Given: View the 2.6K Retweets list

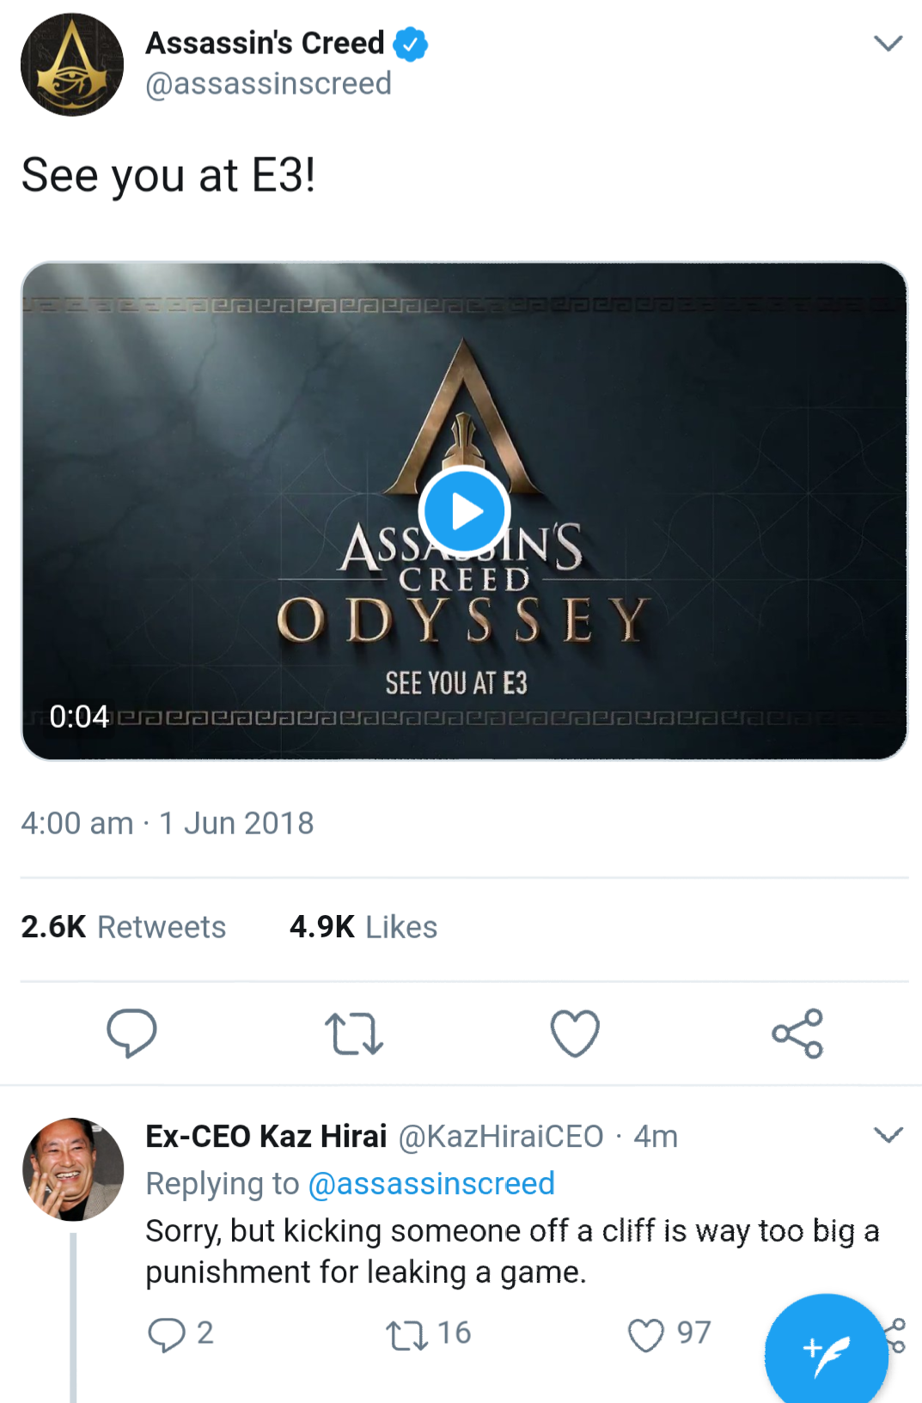Looking at the screenshot, I should [124, 927].
